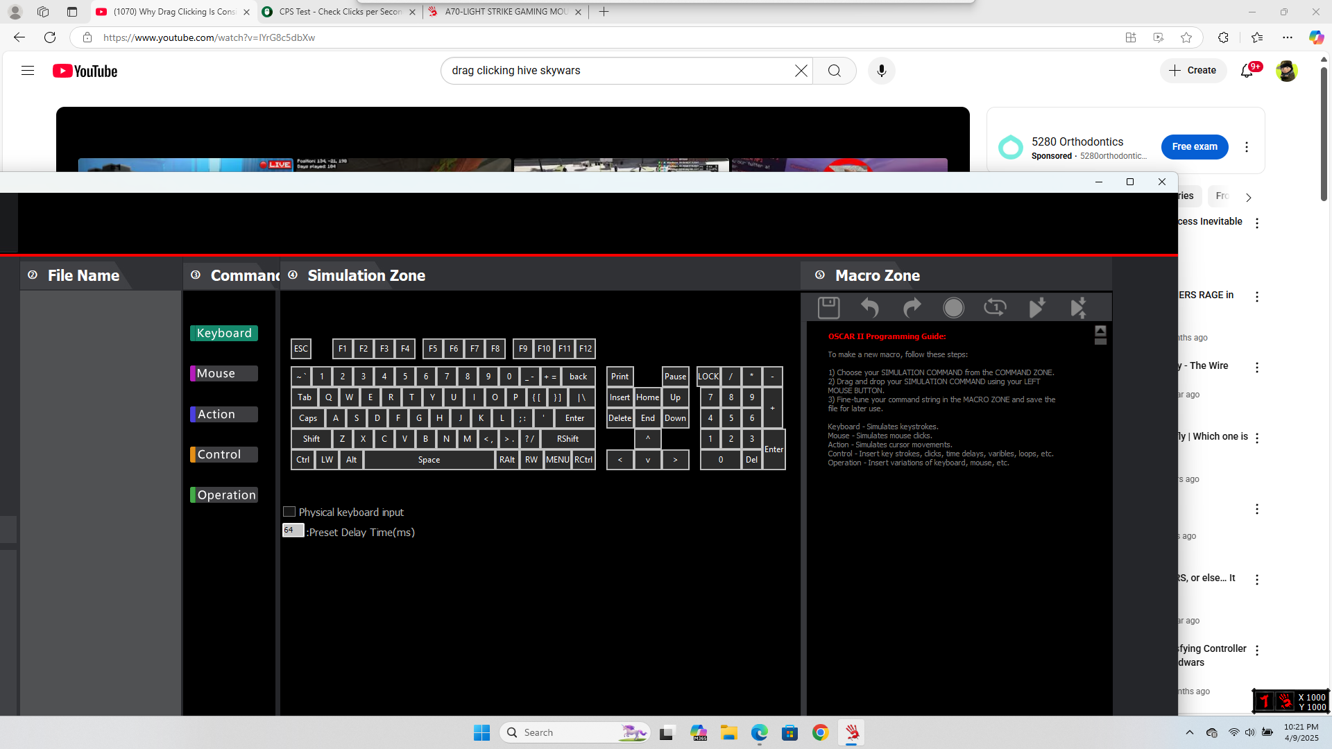Run YouTube search with magnifier icon

coord(835,71)
